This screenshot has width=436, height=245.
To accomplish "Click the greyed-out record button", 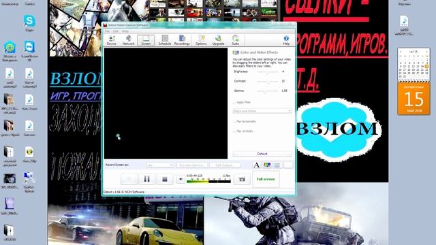I will click(129, 179).
